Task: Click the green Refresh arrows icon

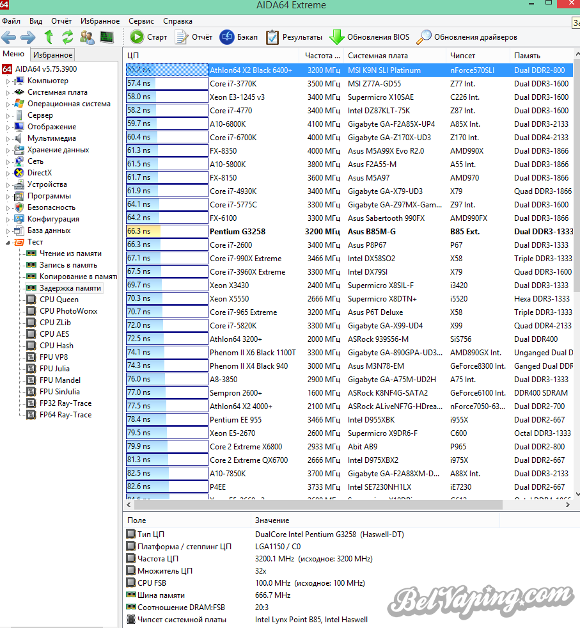Action: 68,37
